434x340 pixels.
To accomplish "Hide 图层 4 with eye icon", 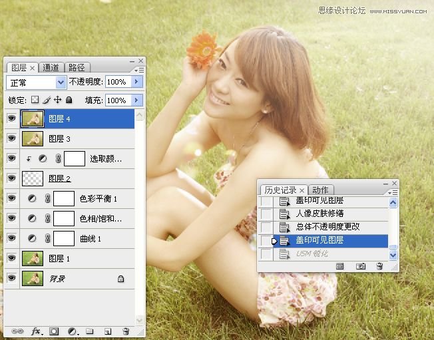I will click(11, 119).
